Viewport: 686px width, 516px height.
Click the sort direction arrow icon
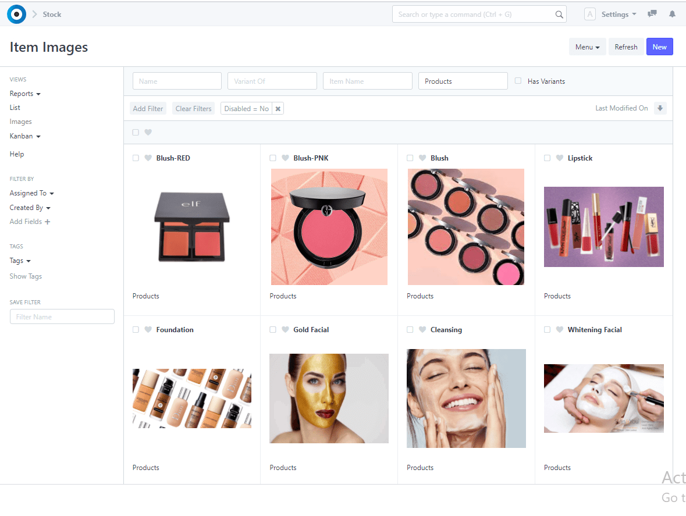pos(661,108)
